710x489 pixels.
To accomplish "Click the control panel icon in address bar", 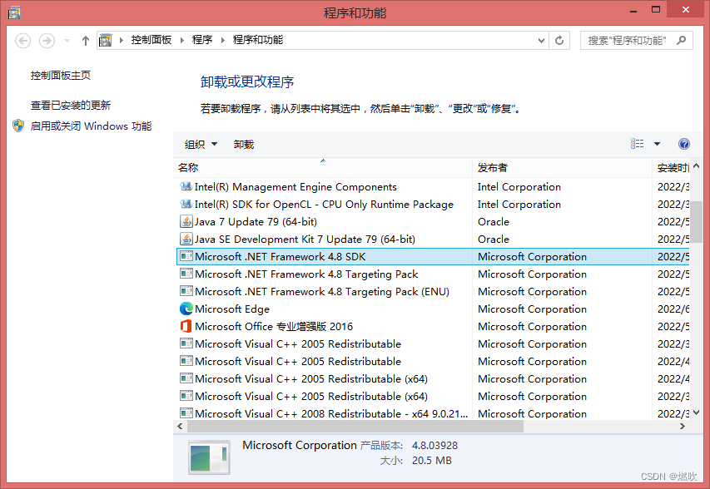I will pos(105,40).
